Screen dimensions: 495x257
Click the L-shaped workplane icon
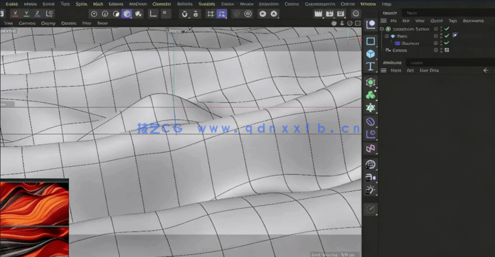coord(153,14)
